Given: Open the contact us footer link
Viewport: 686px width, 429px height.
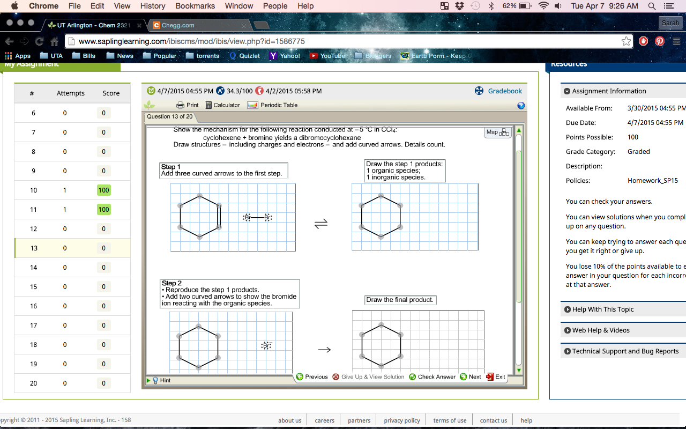Looking at the screenshot, I should 494,420.
